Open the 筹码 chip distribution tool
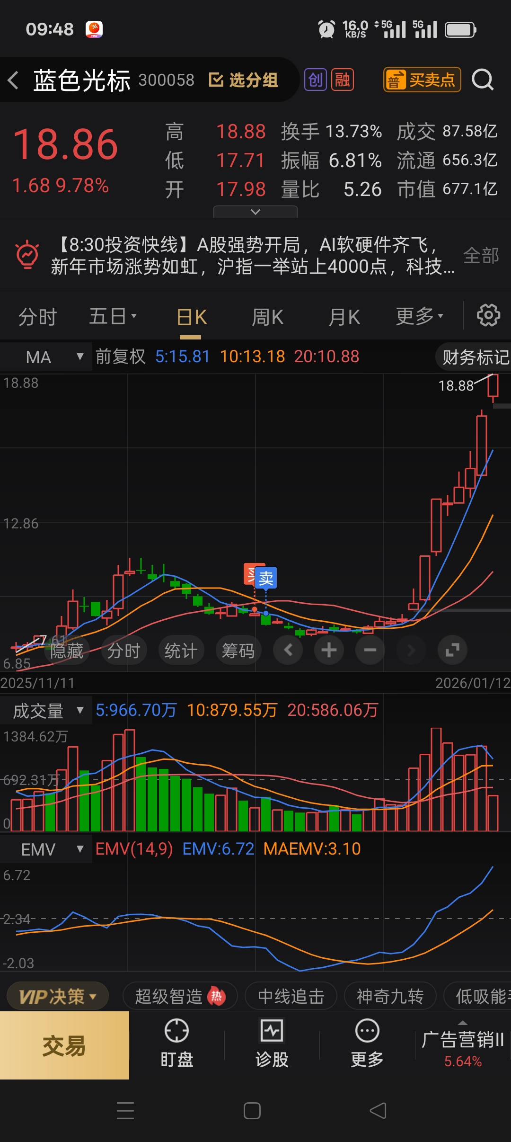The width and height of the screenshot is (511, 1142). click(238, 651)
